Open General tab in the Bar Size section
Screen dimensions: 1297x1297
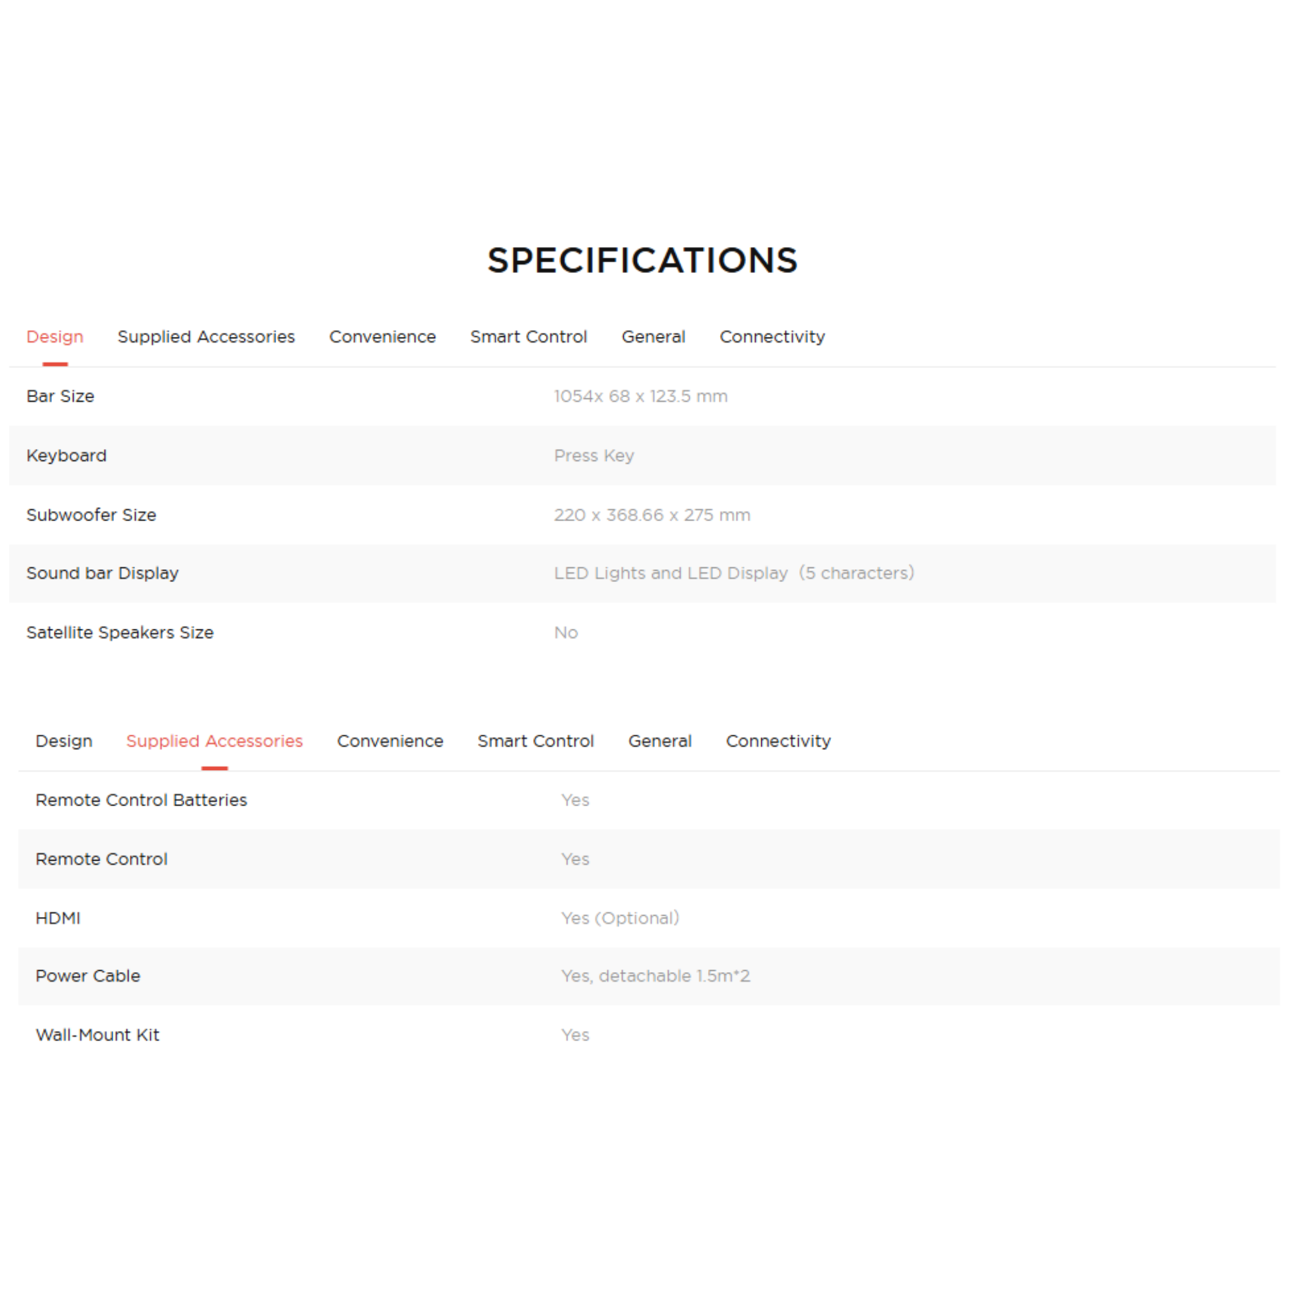coord(653,337)
